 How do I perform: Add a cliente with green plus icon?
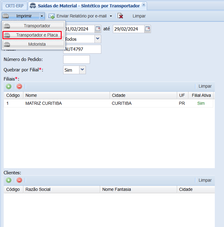9,180
